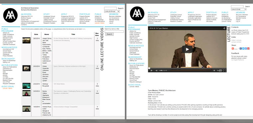Click the AA logo on the left page

(x=10, y=15)
